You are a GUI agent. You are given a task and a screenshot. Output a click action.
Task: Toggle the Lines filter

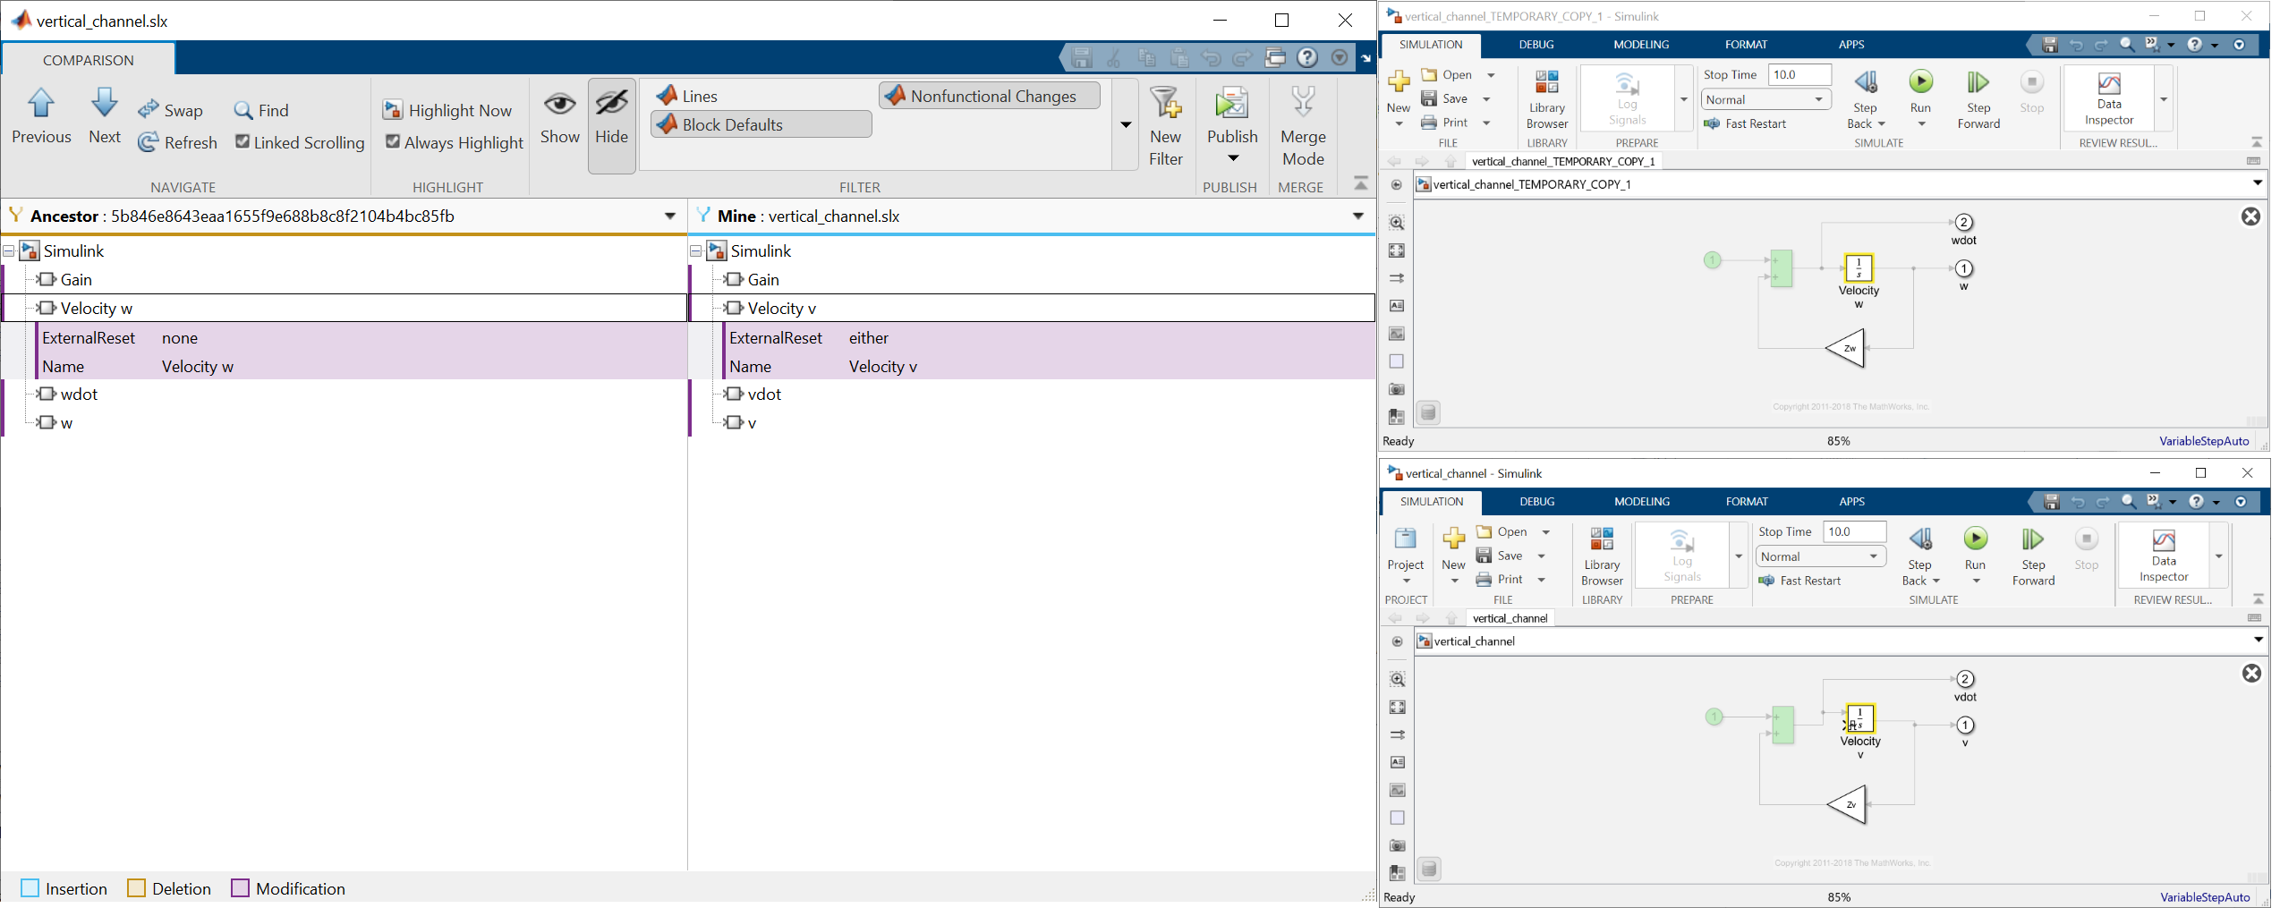point(687,96)
